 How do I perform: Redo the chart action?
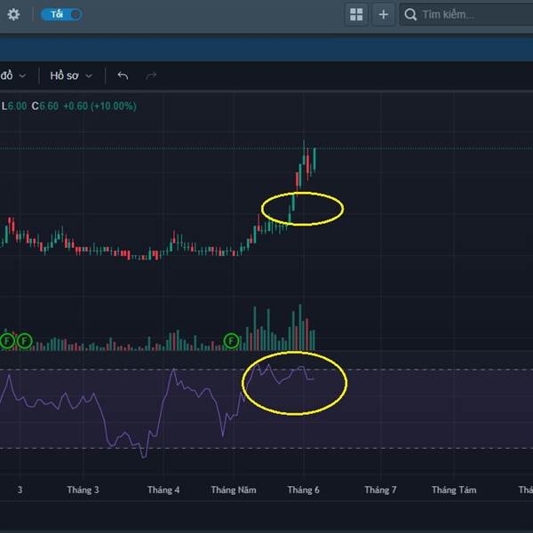(151, 76)
